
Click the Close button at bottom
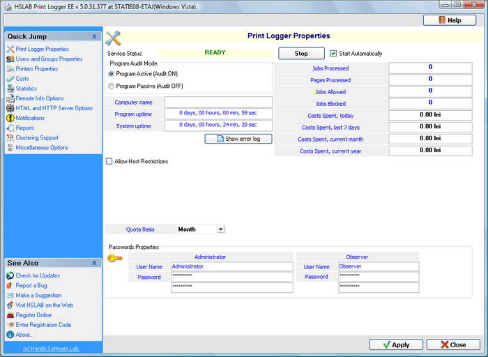453,344
